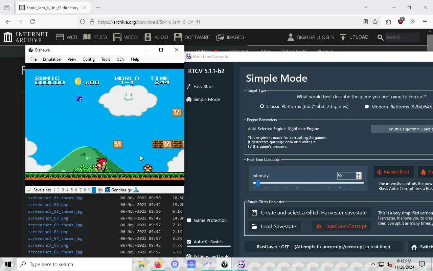Click the Load Savestate button
This screenshot has height=271, width=433.
pos(274,226)
